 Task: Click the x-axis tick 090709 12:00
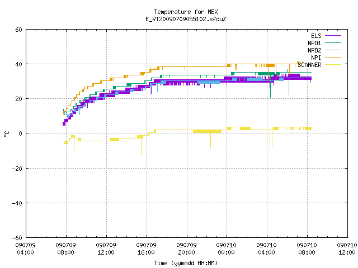[106, 249]
